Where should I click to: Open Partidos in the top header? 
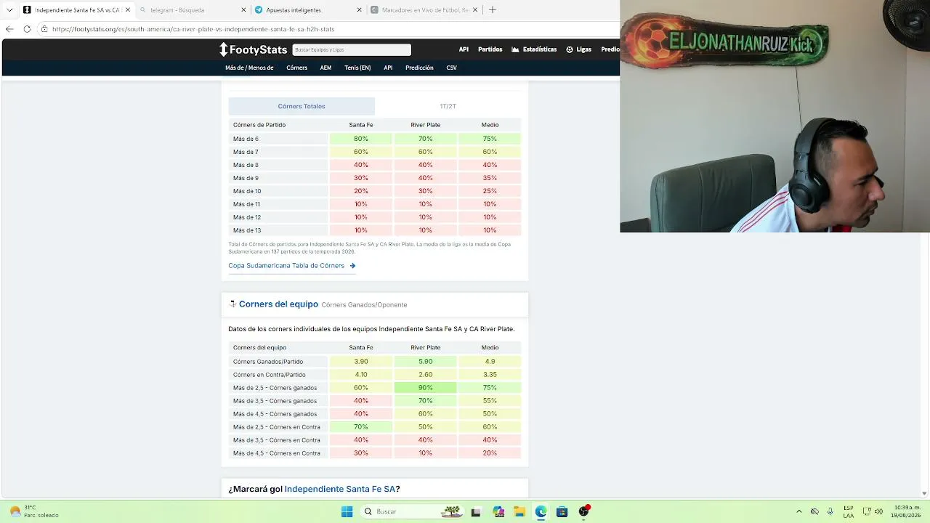tap(490, 49)
